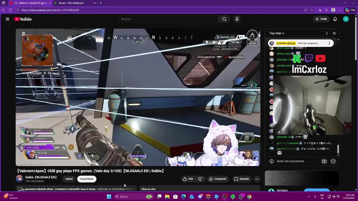Save the video with Guardar
Image resolution: width=358 pixels, height=201 pixels.
[x=242, y=179]
